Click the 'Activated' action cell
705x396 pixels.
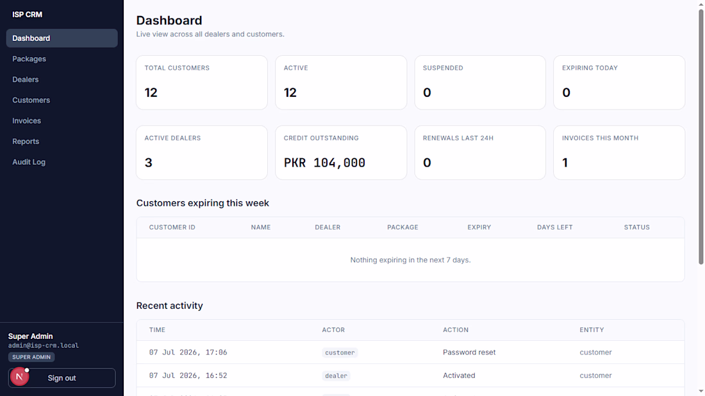pyautogui.click(x=459, y=375)
